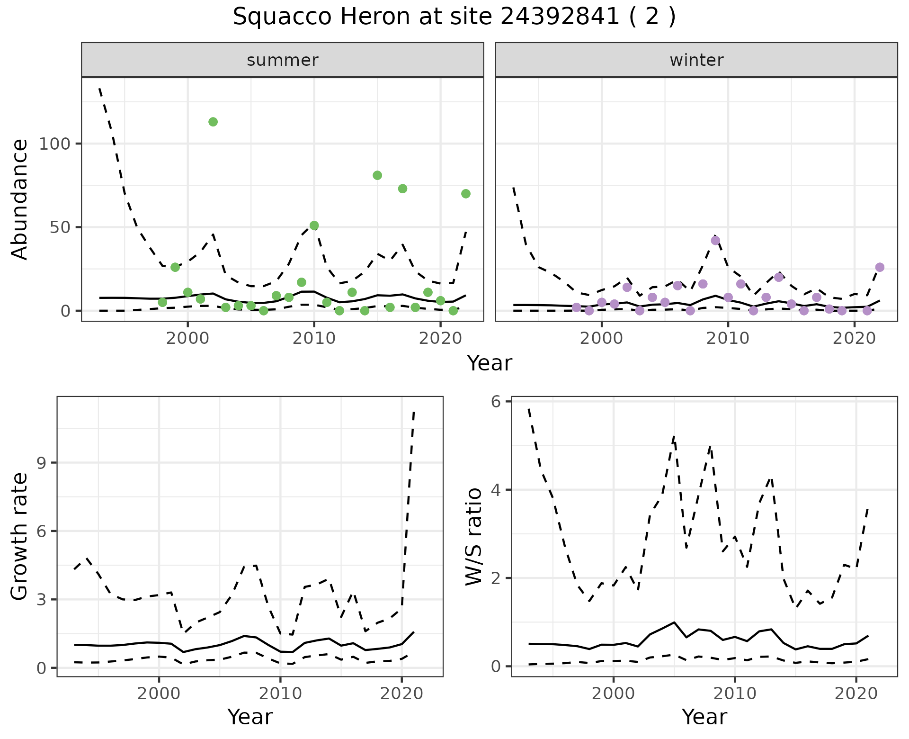Click the shared Year label under abundance panels

tap(490, 363)
